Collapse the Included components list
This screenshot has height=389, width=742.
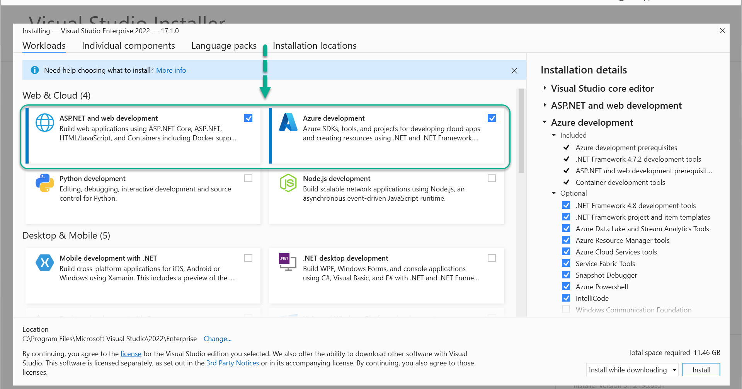(554, 135)
